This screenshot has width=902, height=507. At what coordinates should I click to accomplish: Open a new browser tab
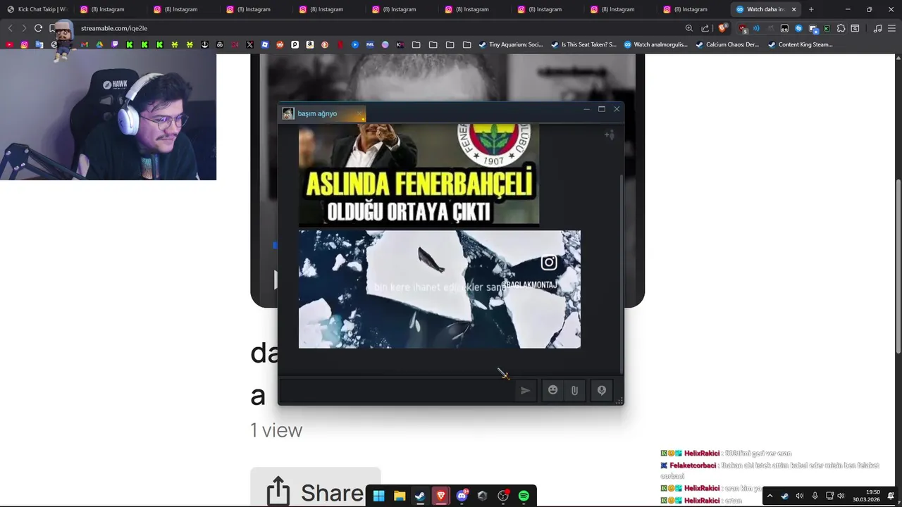(811, 9)
